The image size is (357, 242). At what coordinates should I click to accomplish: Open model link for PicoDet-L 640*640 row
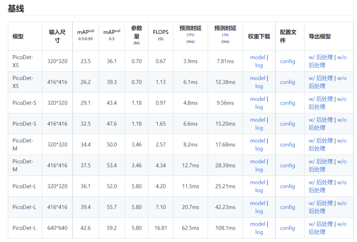tap(258, 224)
